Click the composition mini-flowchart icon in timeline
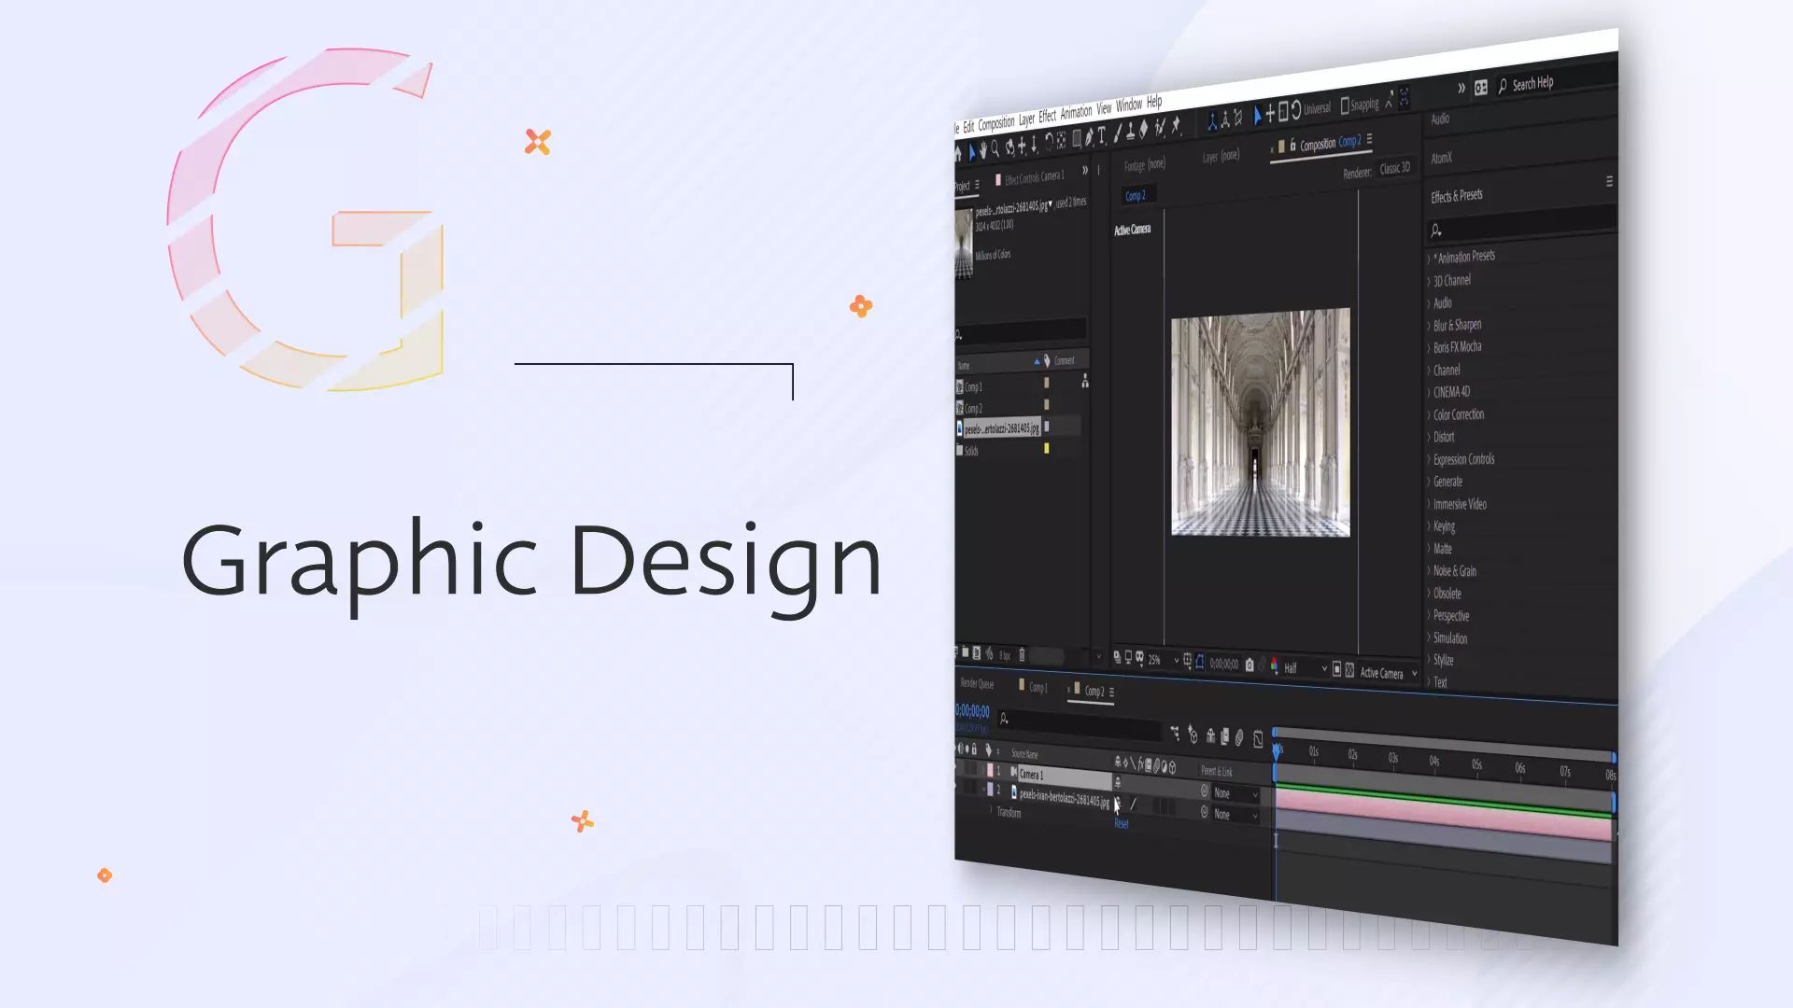The width and height of the screenshot is (1793, 1008). (x=1175, y=733)
